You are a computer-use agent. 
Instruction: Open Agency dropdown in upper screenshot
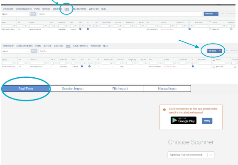pos(15,14)
